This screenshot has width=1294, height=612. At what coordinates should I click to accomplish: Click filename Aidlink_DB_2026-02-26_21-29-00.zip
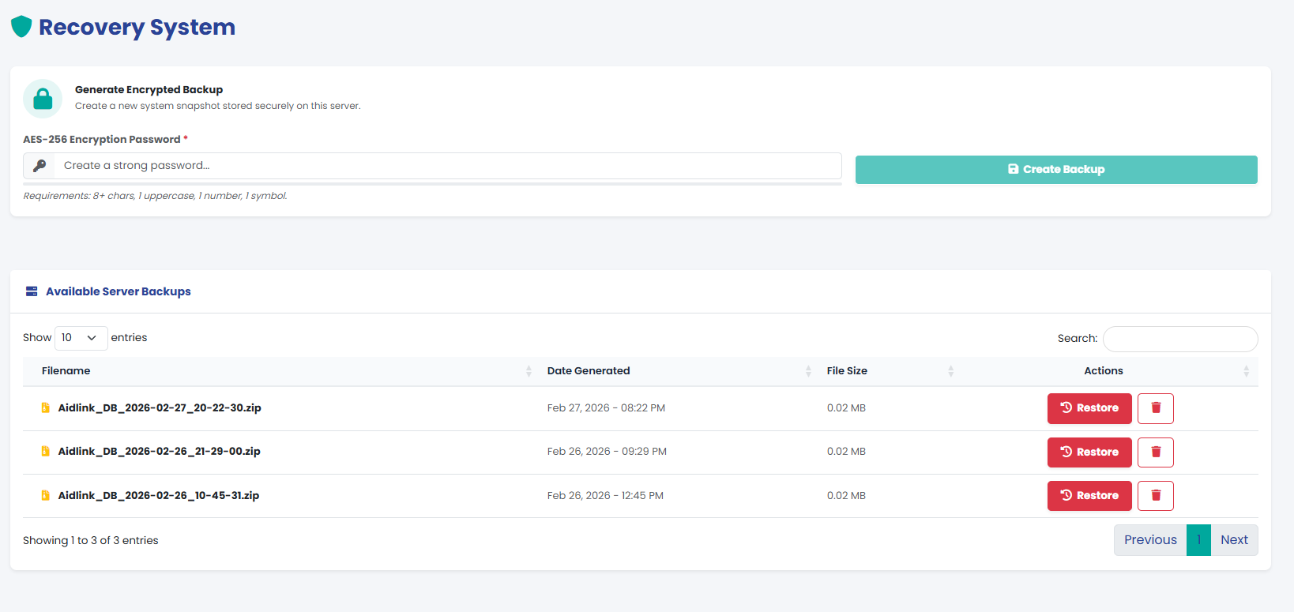160,452
